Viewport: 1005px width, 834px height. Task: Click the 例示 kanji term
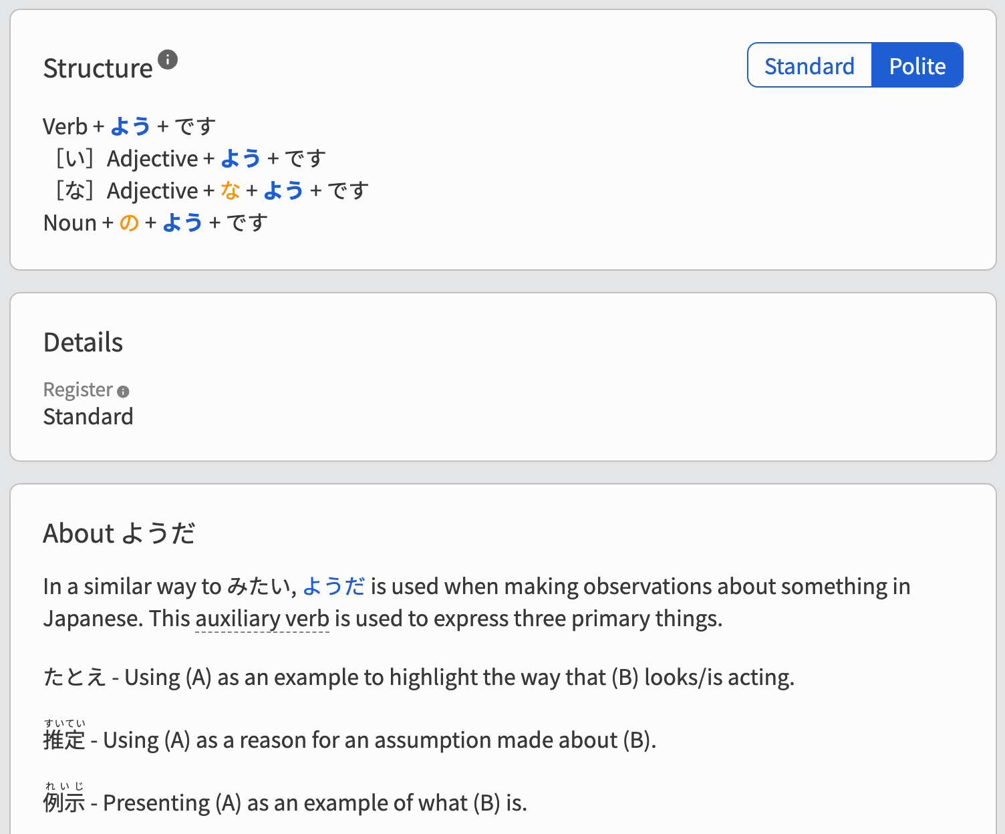(64, 803)
